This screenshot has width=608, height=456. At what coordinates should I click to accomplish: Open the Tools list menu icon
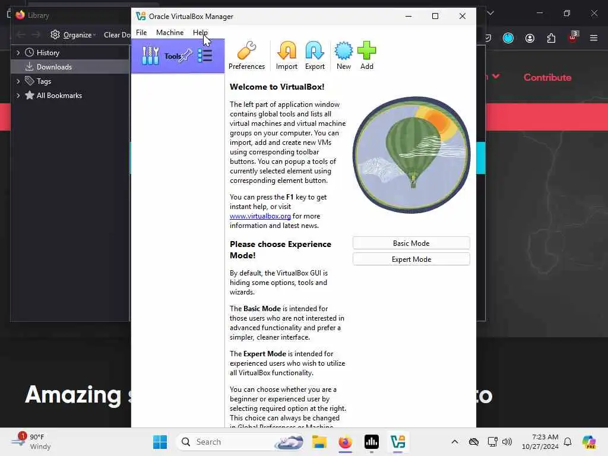pyautogui.click(x=205, y=55)
